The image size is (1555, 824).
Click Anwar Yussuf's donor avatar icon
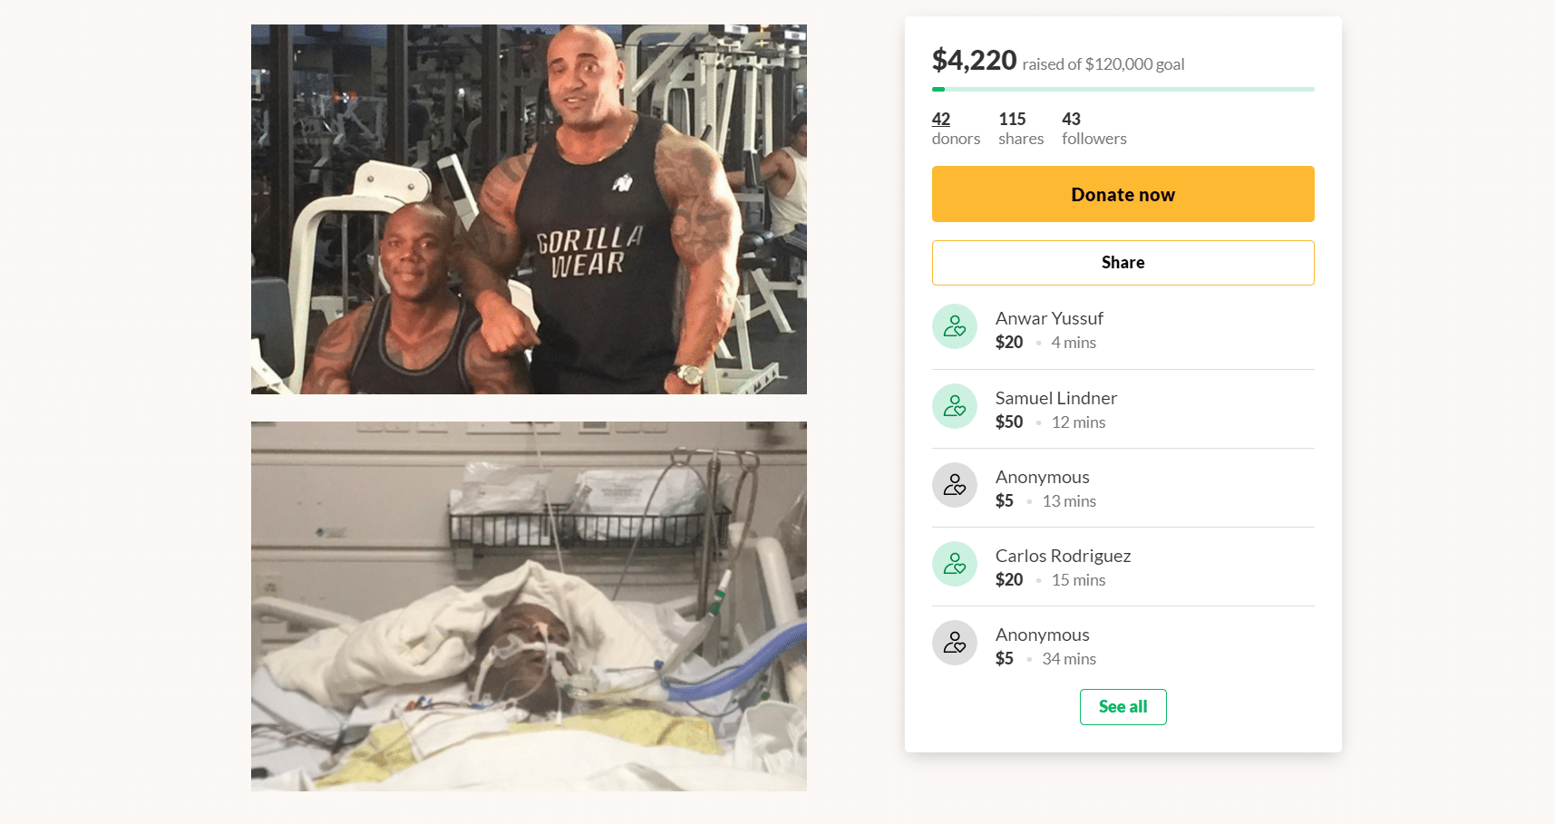955,326
